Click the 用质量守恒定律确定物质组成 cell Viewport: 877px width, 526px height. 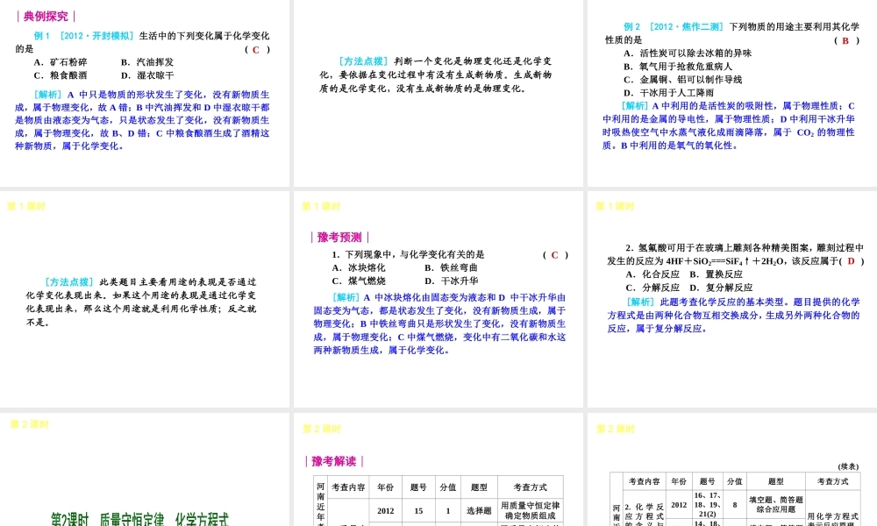531,510
